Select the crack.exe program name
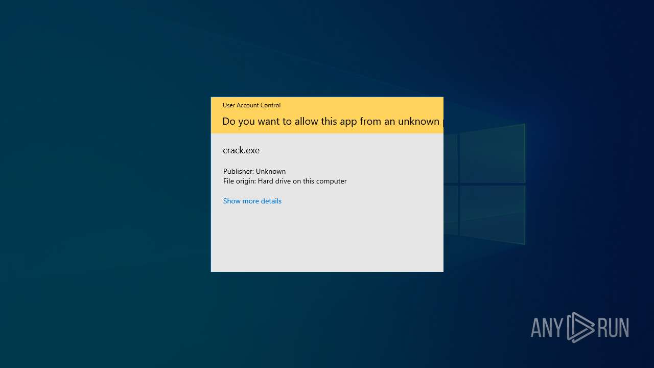Screen dimensions: 654x368 [x=241, y=150]
